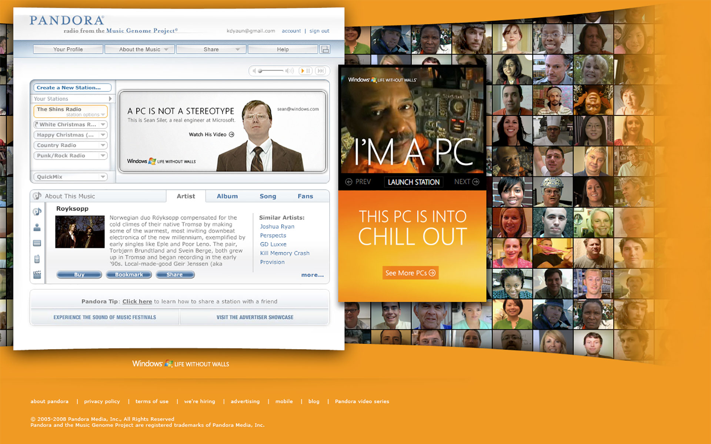Viewport: 711px width, 444px height.
Task: Expand the Share menu in navigation bar
Action: pyautogui.click(x=211, y=49)
